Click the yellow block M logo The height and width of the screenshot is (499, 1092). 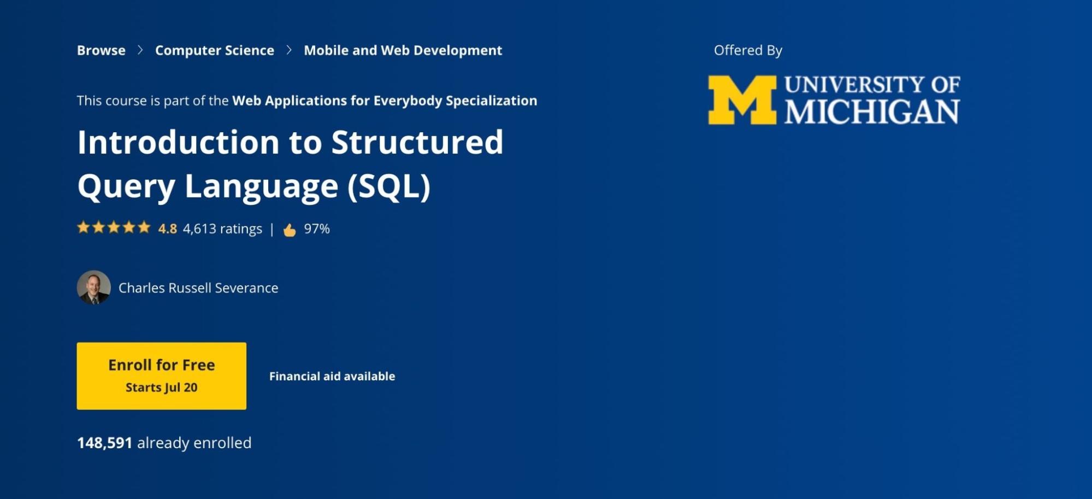click(x=742, y=100)
